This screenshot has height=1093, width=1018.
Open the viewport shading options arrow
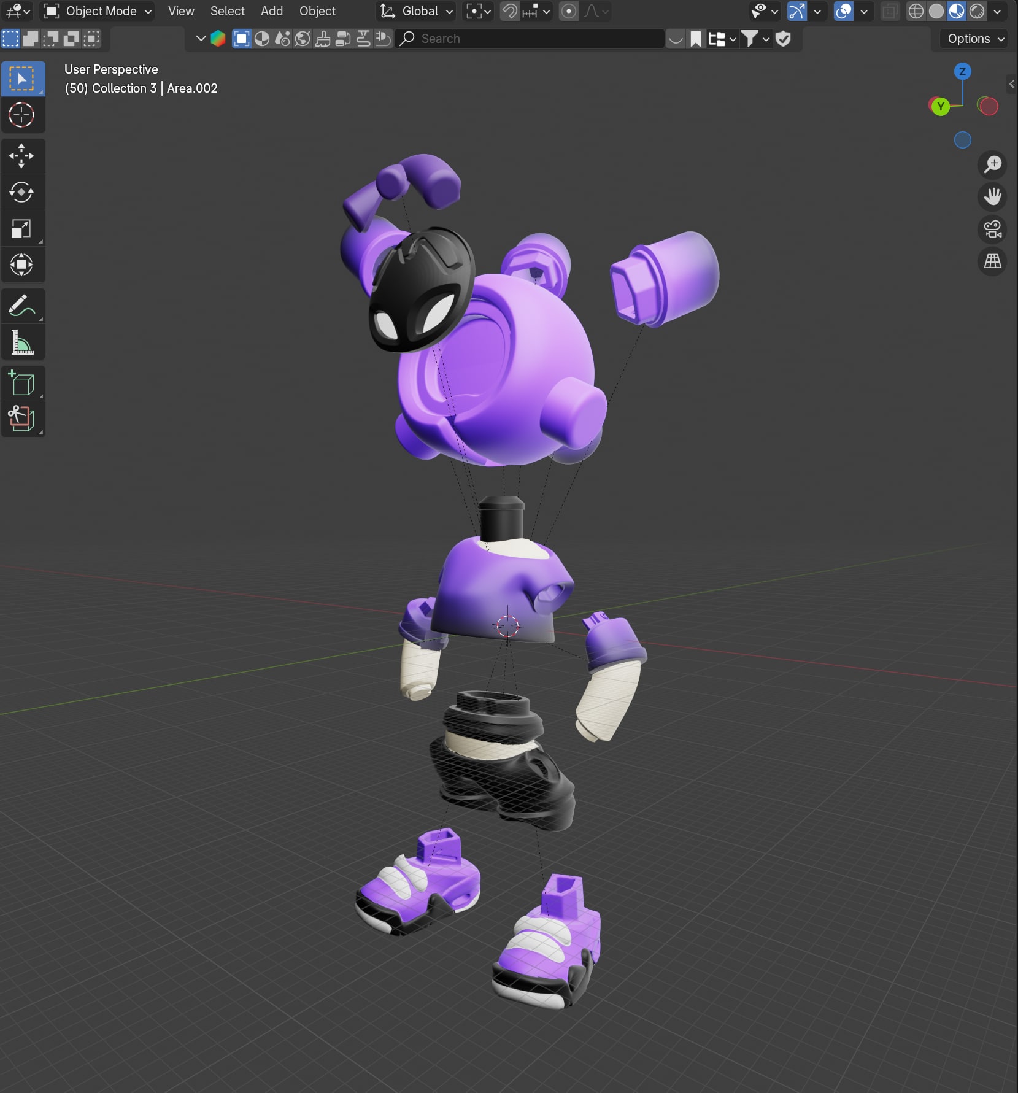[997, 11]
